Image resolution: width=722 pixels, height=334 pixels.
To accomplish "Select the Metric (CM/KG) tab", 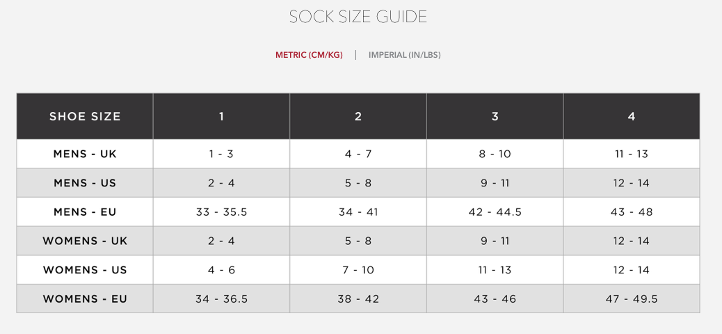I will 309,55.
